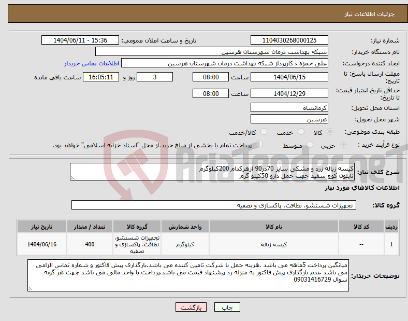Click the announcement date field 1404/06/11 - 15:36
Viewport: 408px width, 321px height.
(x=80, y=40)
